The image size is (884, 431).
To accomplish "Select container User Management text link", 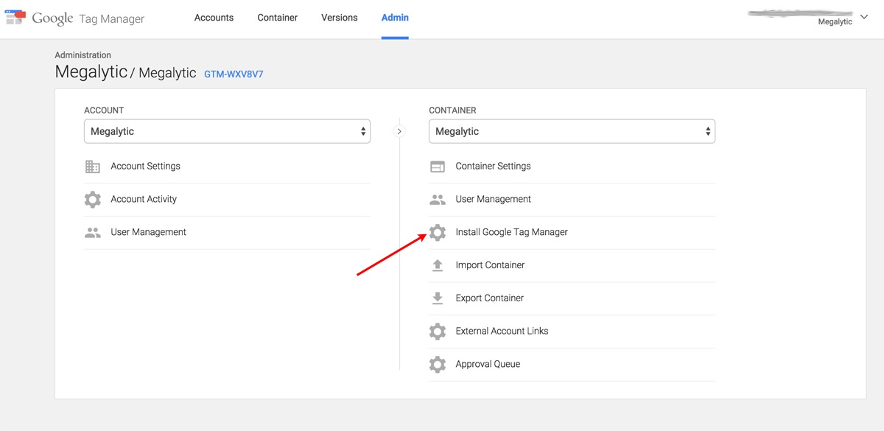I will click(x=493, y=200).
